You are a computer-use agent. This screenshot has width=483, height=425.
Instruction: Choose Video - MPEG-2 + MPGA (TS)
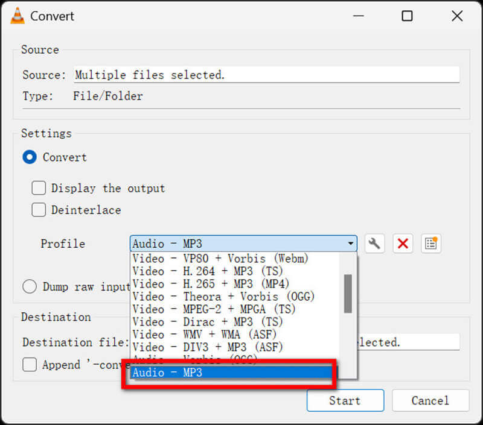235,309
